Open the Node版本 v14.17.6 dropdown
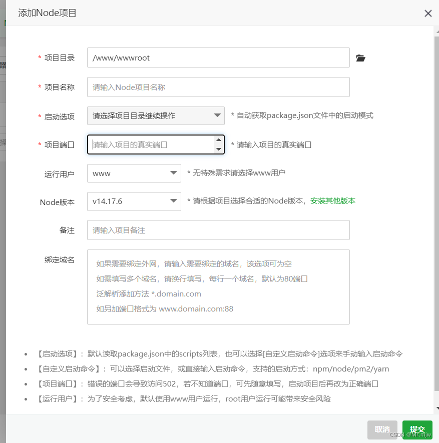 [134, 201]
